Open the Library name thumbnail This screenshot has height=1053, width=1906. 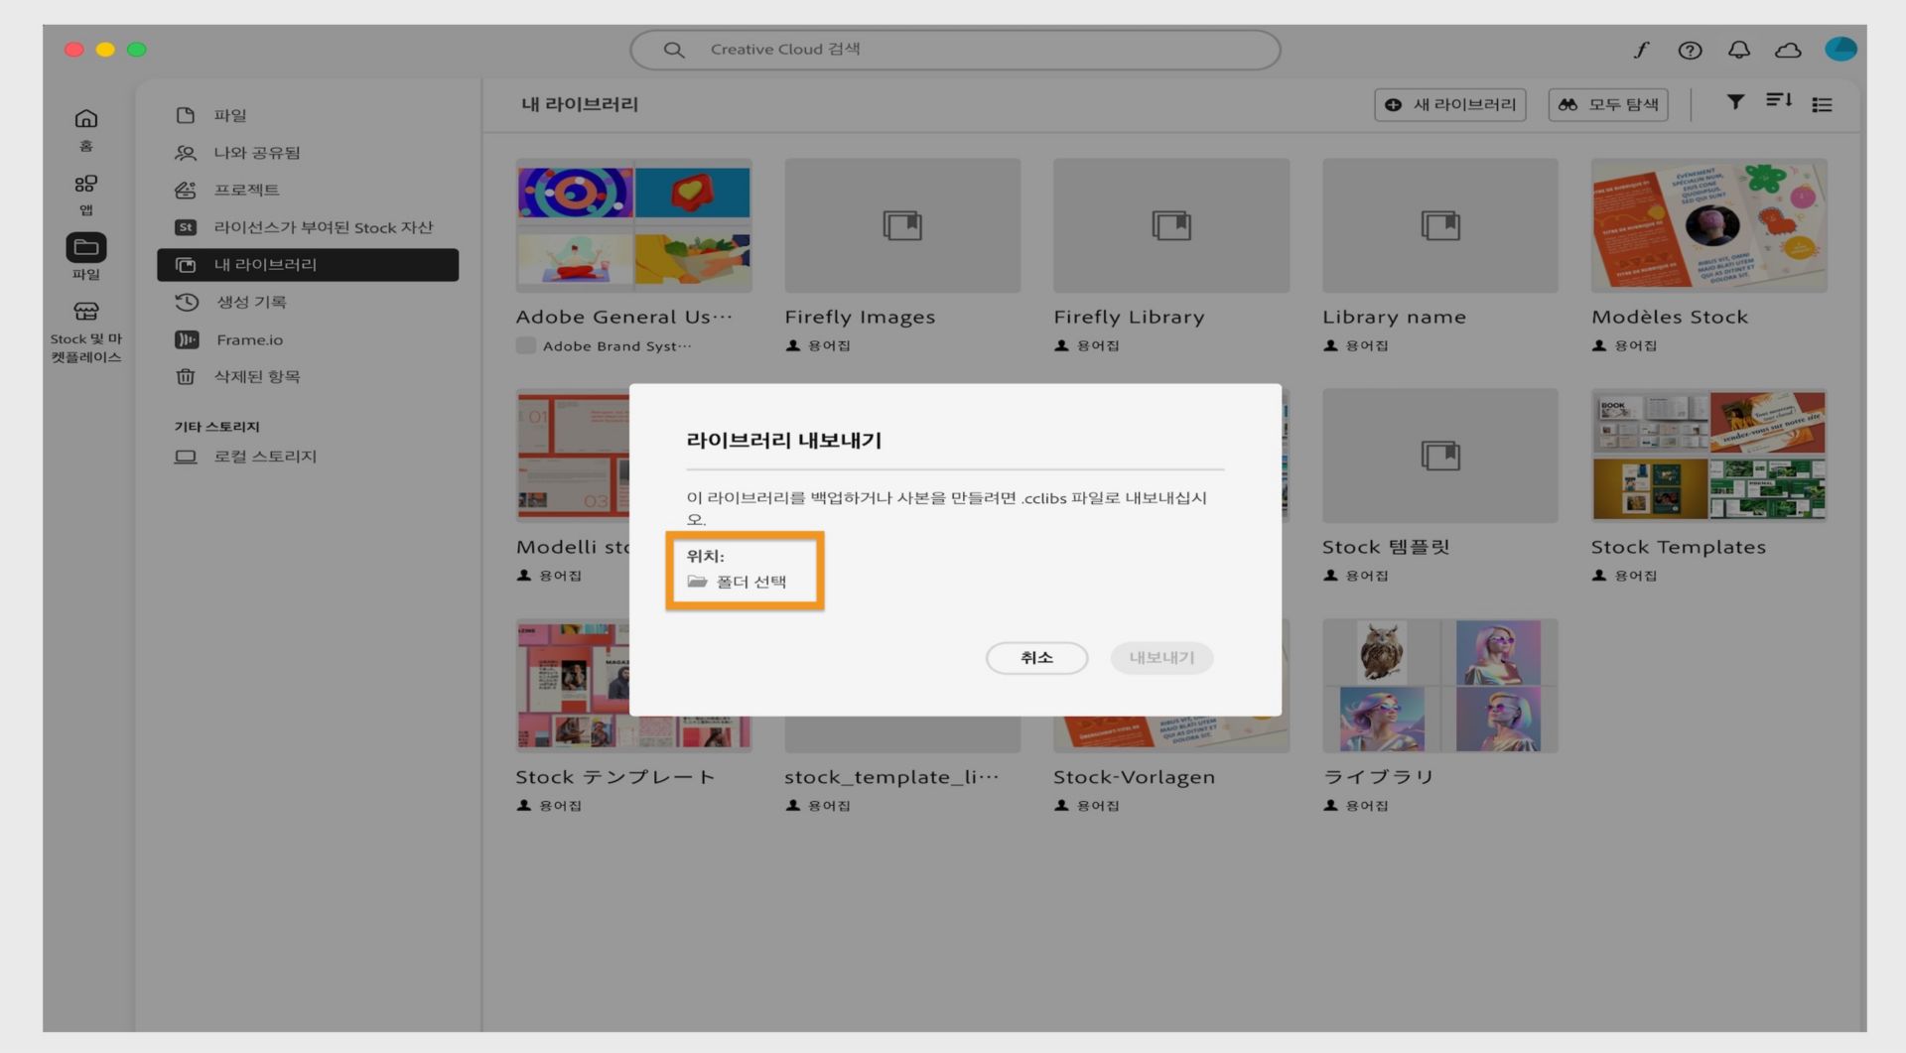(x=1440, y=225)
